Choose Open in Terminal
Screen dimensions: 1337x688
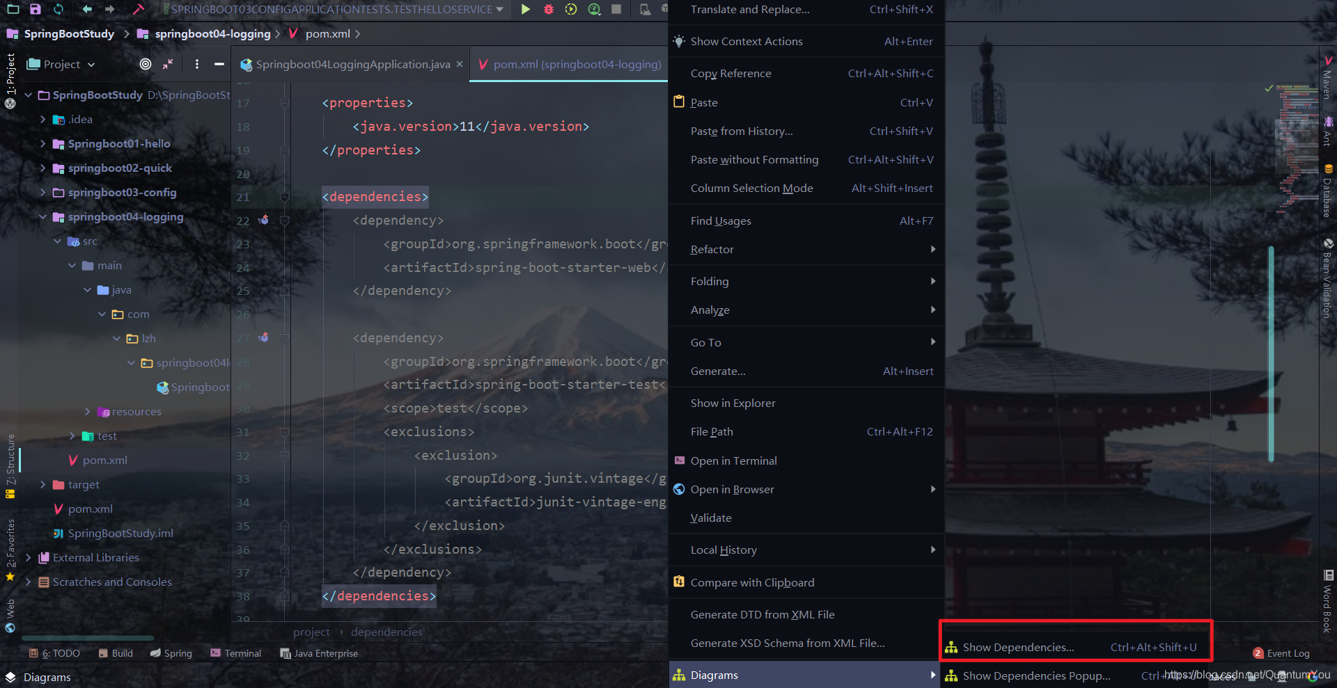click(x=806, y=461)
